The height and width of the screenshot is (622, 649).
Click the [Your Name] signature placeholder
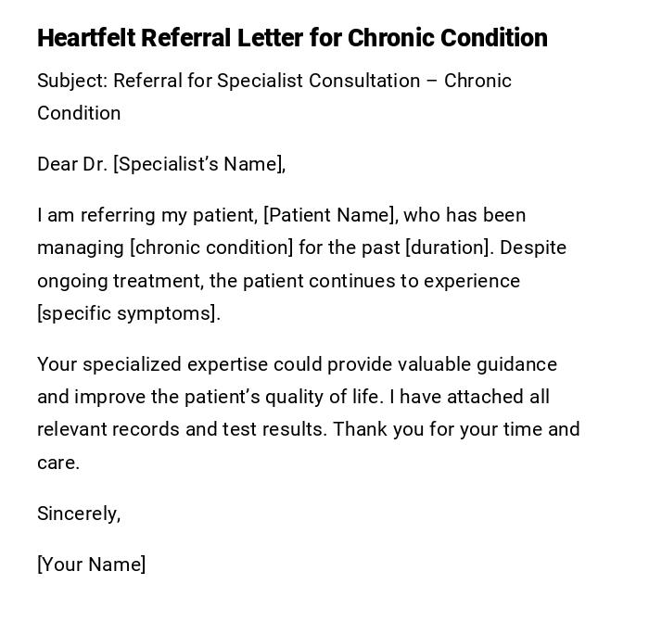click(91, 565)
